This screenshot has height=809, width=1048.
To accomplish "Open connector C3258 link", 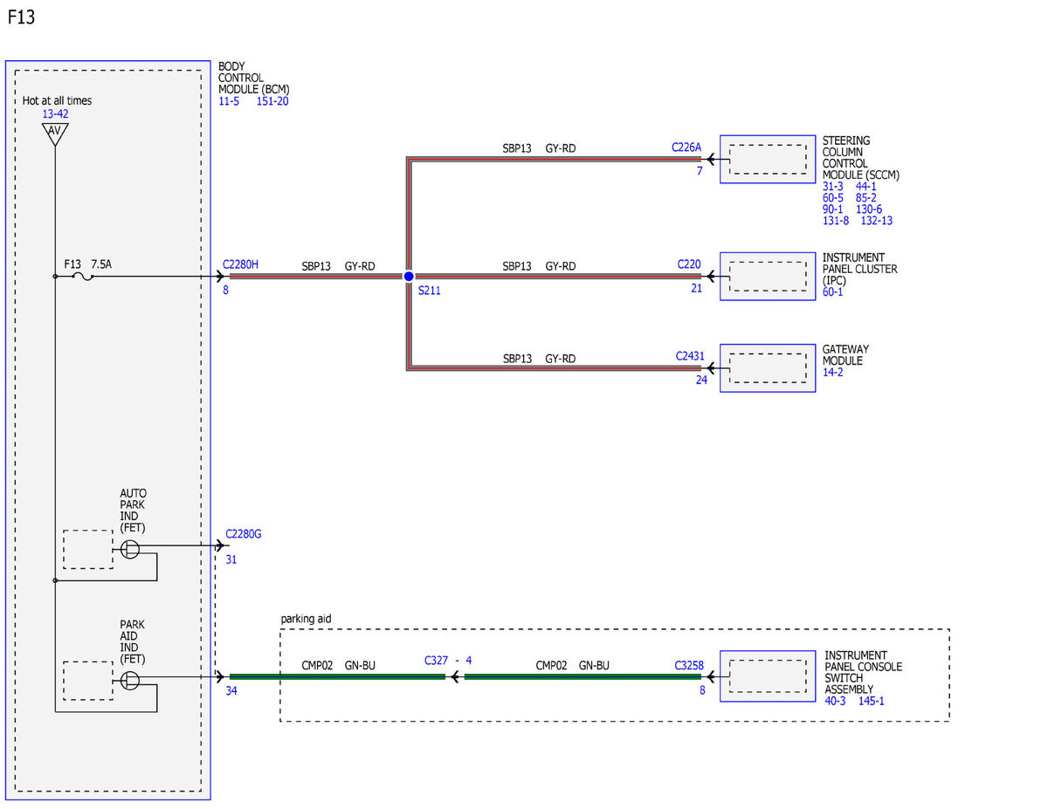I will [x=688, y=665].
